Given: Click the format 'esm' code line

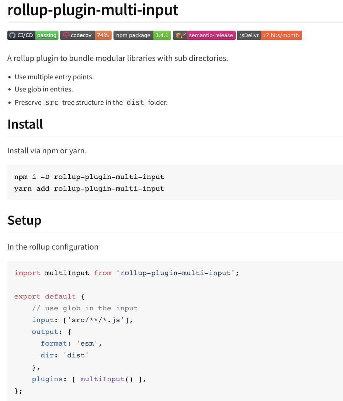Looking at the screenshot, I should [x=72, y=344].
